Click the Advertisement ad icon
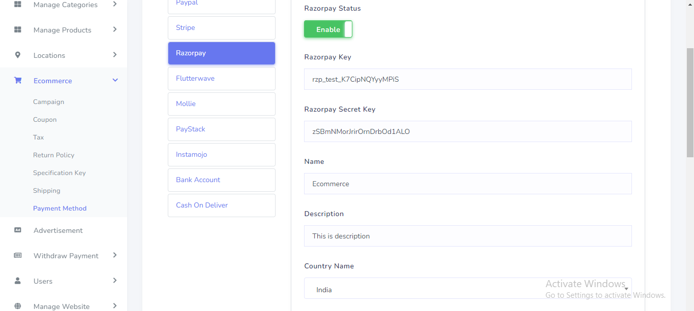 (x=18, y=230)
